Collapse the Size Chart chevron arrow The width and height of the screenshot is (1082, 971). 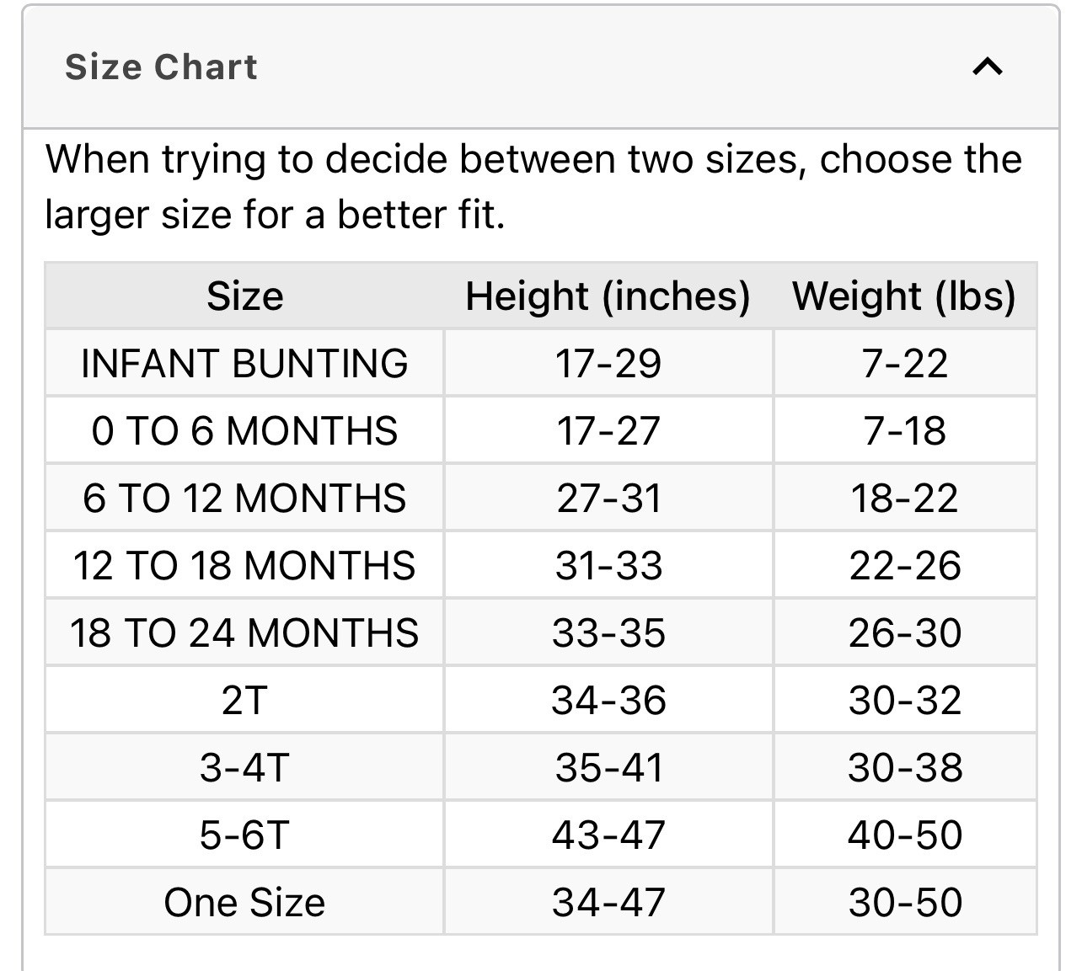[987, 67]
